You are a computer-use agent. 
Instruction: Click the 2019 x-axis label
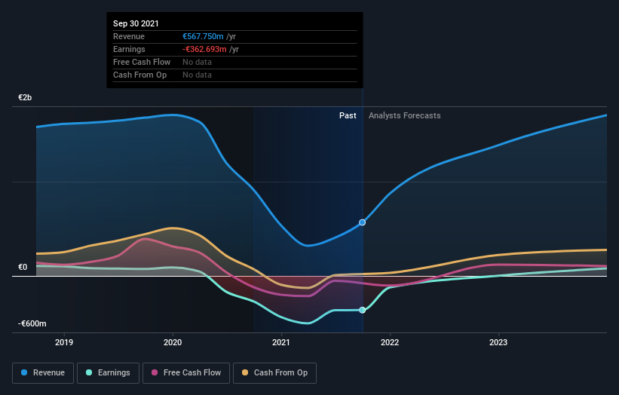pyautogui.click(x=64, y=342)
